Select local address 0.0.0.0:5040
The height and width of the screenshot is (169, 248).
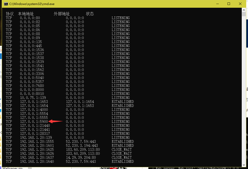pos(32,78)
